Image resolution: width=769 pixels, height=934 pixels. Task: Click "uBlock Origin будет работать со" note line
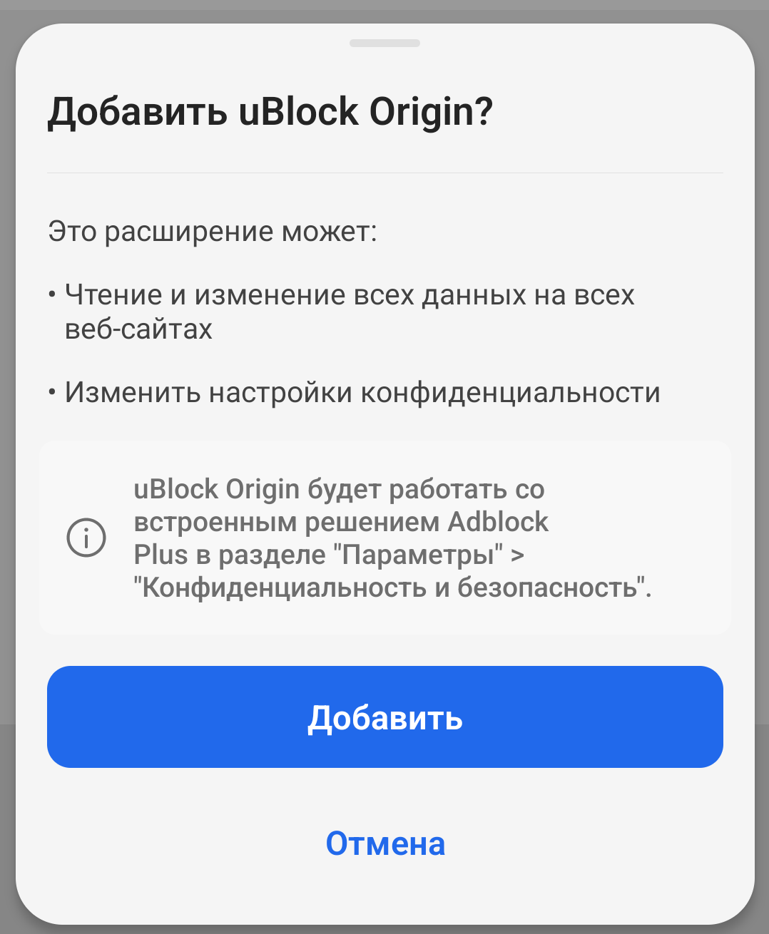coord(339,490)
